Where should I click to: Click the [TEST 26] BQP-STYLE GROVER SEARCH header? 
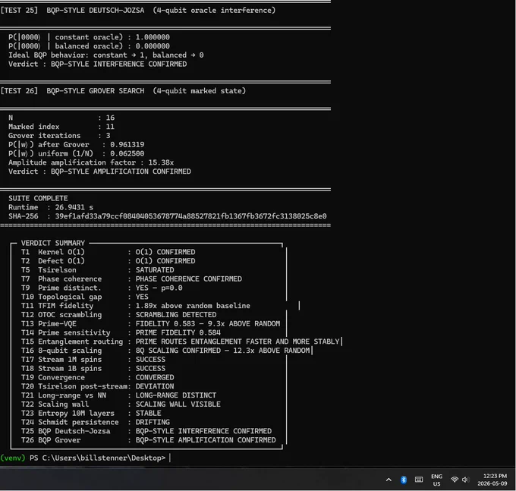click(x=123, y=91)
